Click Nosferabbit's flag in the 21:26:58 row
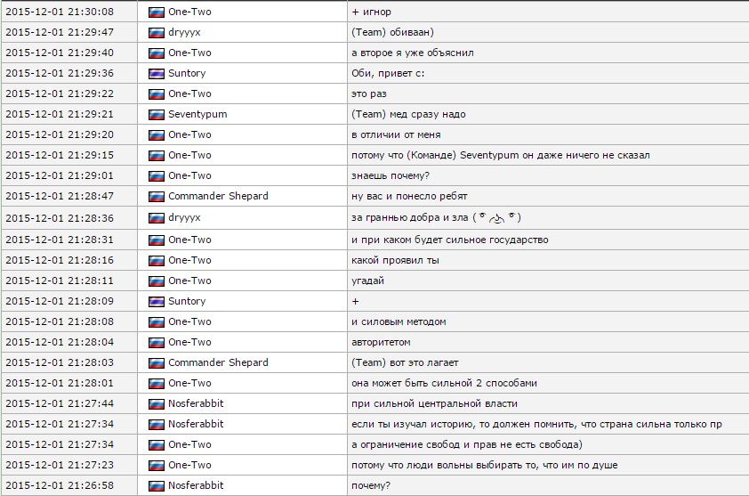The height and width of the screenshot is (496, 749). pos(157,485)
